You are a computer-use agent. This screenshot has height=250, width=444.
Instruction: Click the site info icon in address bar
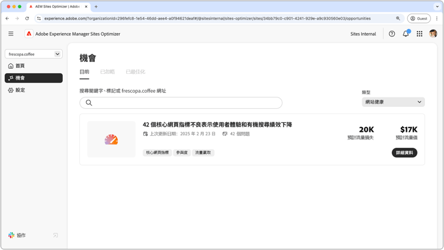[x=39, y=18]
